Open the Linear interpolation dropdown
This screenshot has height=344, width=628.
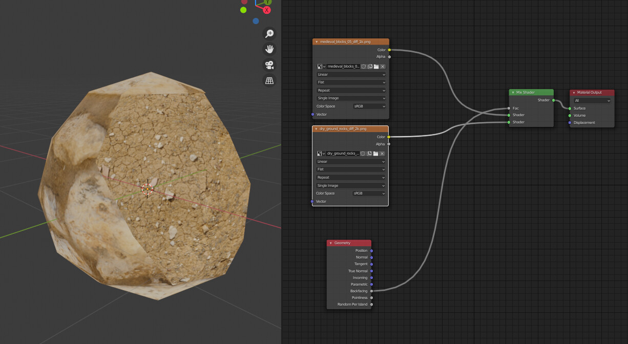[350, 74]
